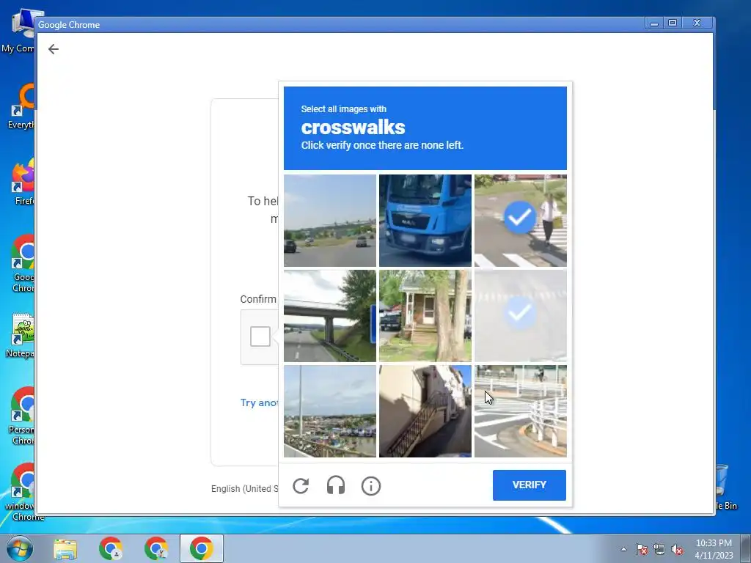This screenshot has height=563, width=751.
Task: Click the 'Try another' link
Action: click(x=259, y=402)
